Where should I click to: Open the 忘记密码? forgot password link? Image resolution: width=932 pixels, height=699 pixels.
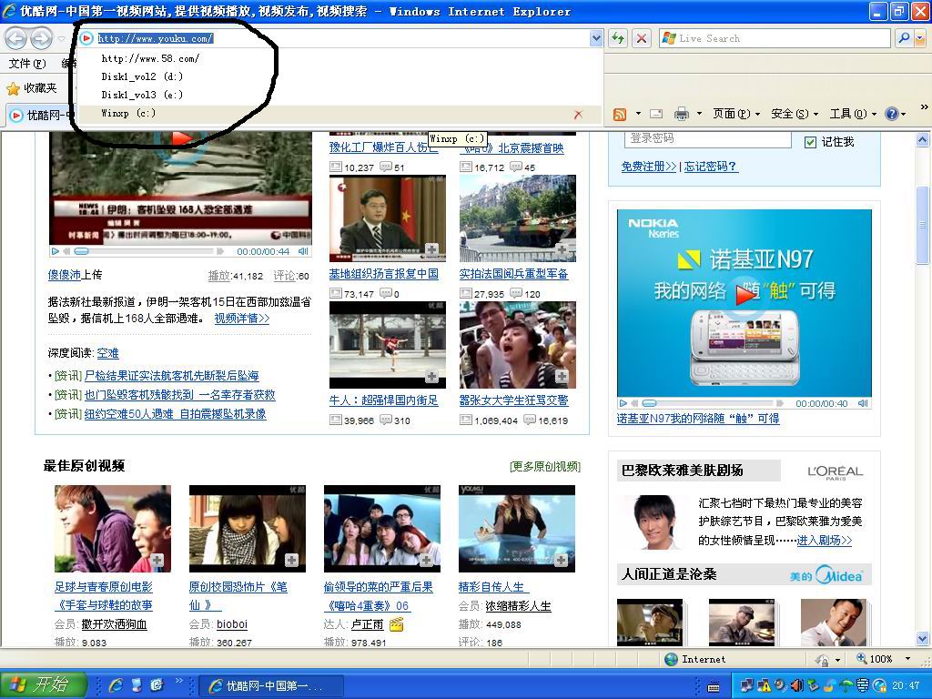710,167
